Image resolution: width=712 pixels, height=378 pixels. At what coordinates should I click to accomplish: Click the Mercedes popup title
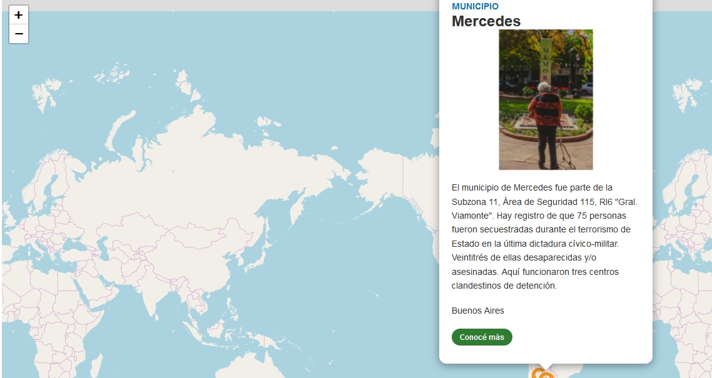486,21
